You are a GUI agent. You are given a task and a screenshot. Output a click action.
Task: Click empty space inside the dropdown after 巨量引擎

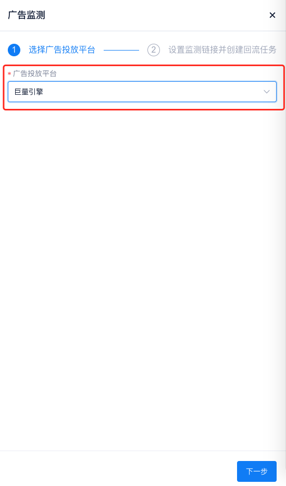point(152,92)
